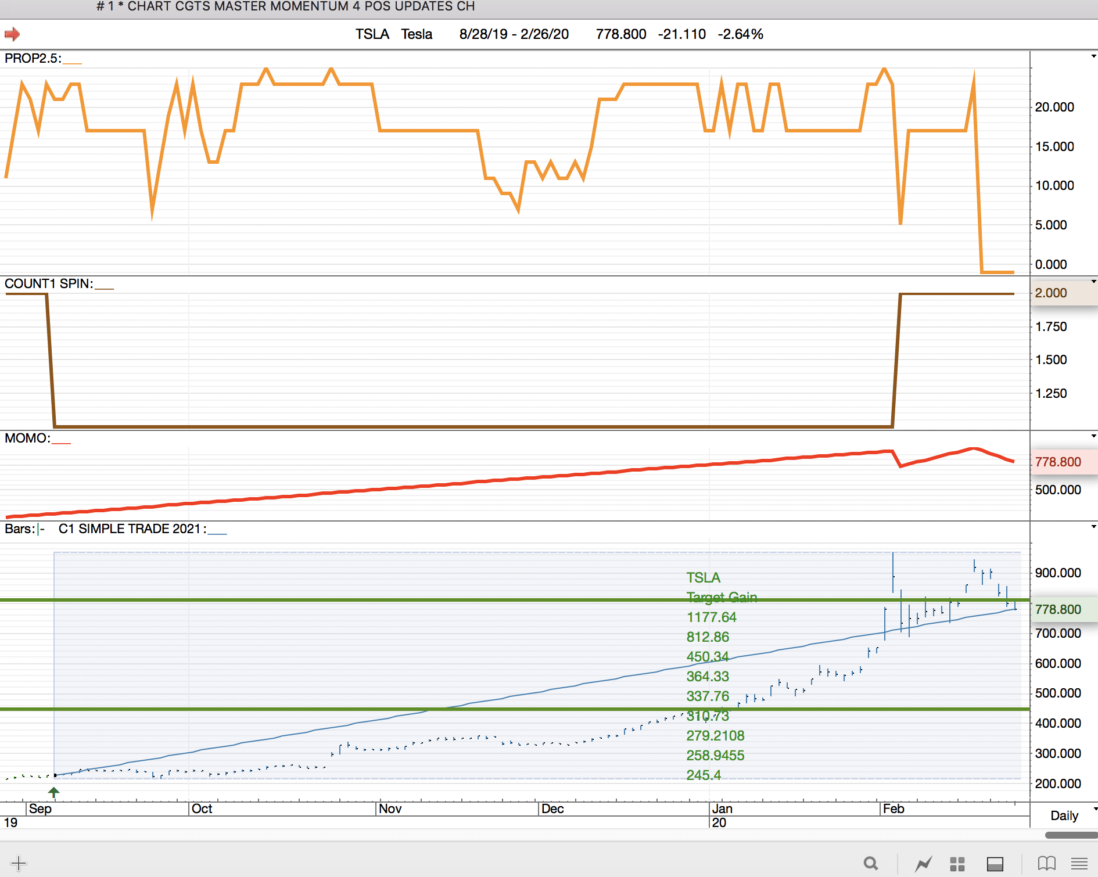Image resolution: width=1098 pixels, height=877 pixels.
Task: Click the PROP2.5 orange line color swatch
Action: (72, 62)
